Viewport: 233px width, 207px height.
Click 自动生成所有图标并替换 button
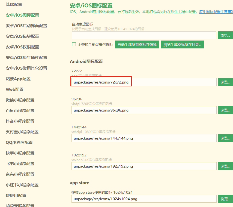137,45
